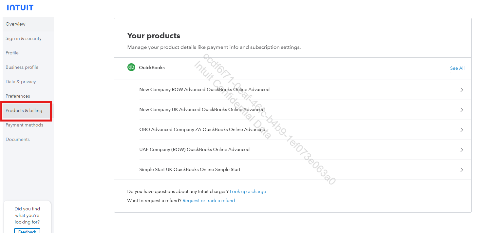The height and width of the screenshot is (233, 490).
Task: Open the Overview sidebar item
Action: [15, 24]
